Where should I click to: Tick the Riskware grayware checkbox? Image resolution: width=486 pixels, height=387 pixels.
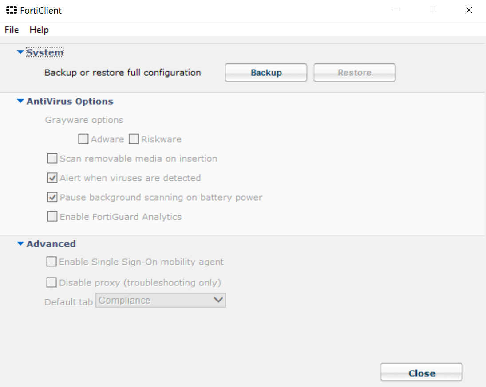(x=134, y=139)
